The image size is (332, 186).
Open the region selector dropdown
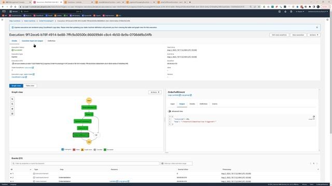300,11
